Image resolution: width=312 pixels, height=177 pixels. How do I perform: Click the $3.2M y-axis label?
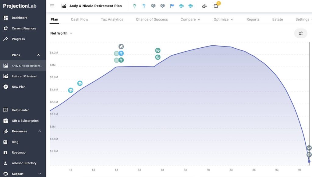(54, 53)
